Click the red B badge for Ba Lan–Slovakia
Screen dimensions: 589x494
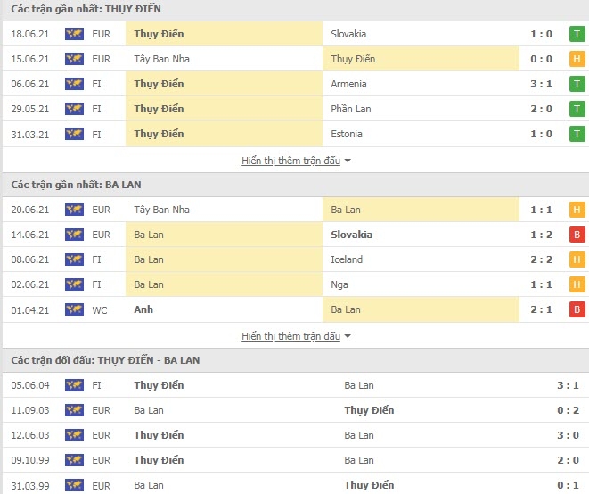(577, 235)
